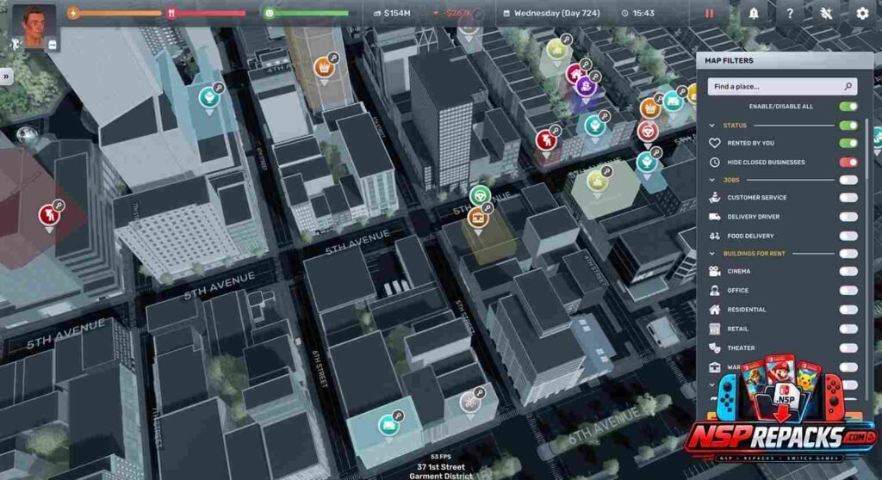The height and width of the screenshot is (480, 882).
Task: Expand the left side panel arrow
Action: pos(6,76)
